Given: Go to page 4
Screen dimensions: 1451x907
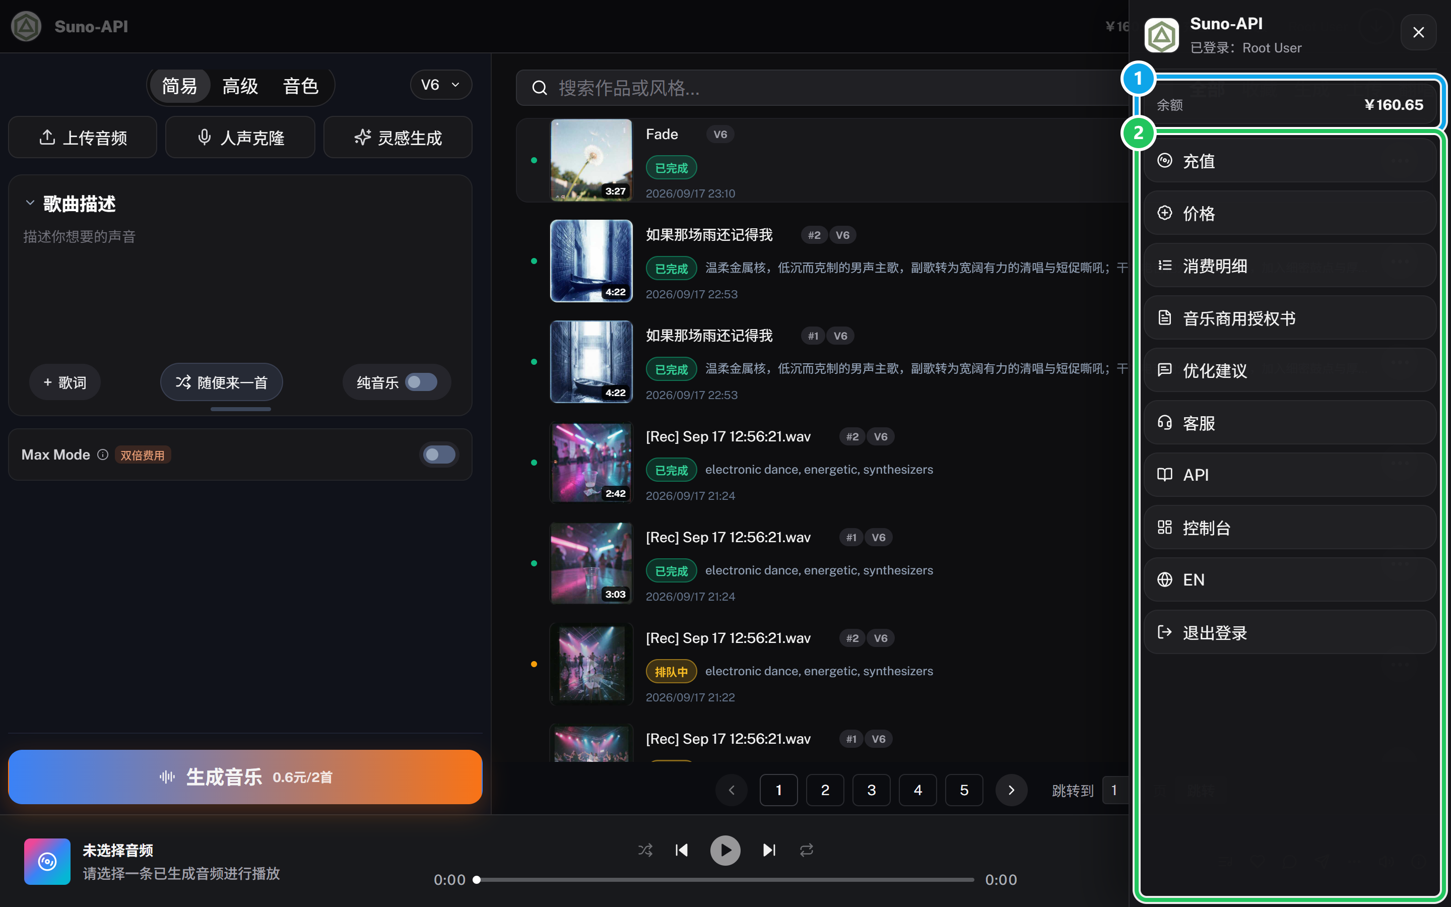Looking at the screenshot, I should pyautogui.click(x=917, y=790).
